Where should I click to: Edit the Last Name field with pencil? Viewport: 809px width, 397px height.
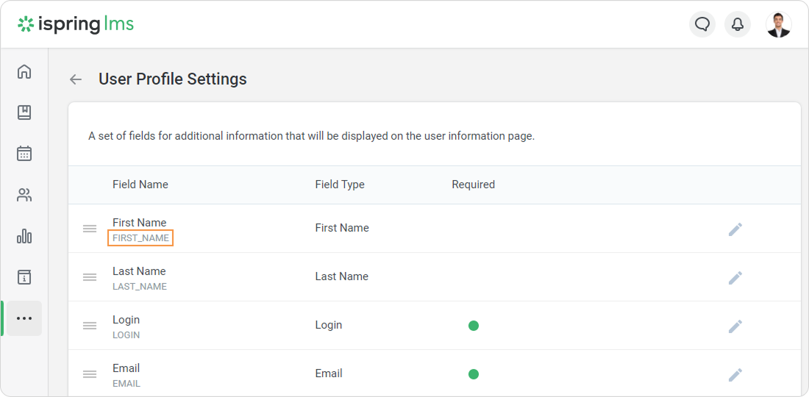(x=735, y=278)
